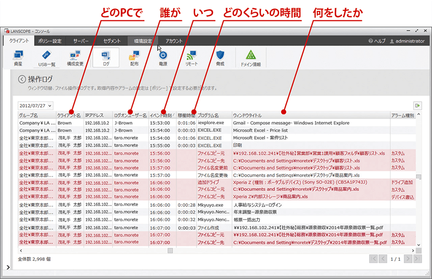Select the 人事給与システムーログイン row

point(217,205)
